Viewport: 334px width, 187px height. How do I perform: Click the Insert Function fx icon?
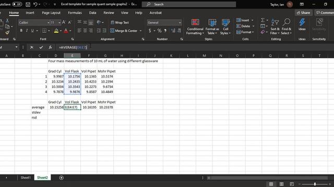coord(50,47)
